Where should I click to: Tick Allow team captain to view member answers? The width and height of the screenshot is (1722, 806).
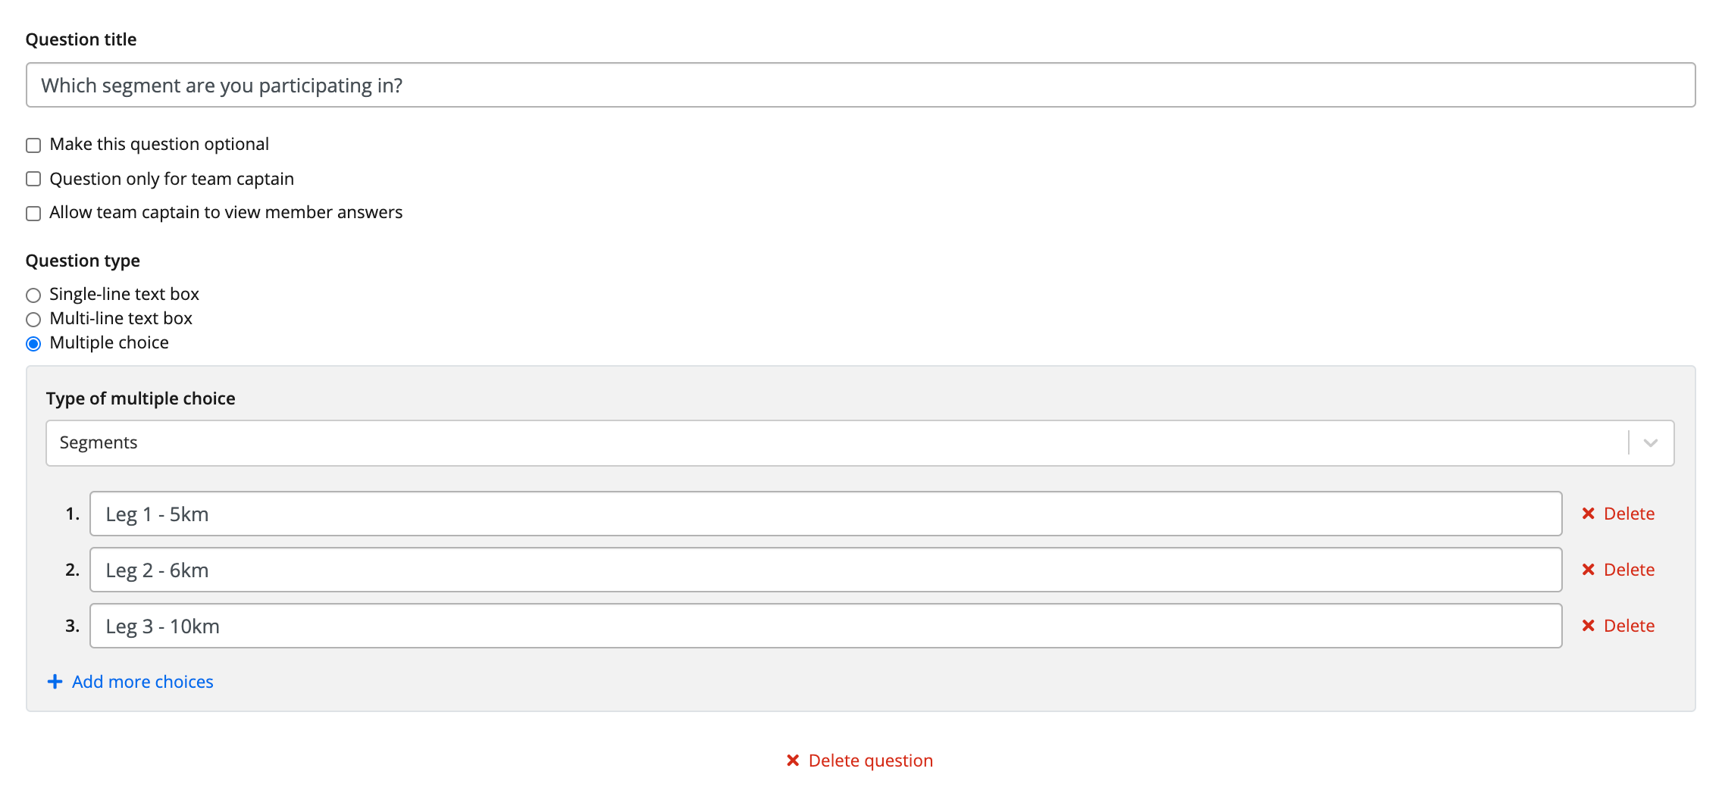33,214
